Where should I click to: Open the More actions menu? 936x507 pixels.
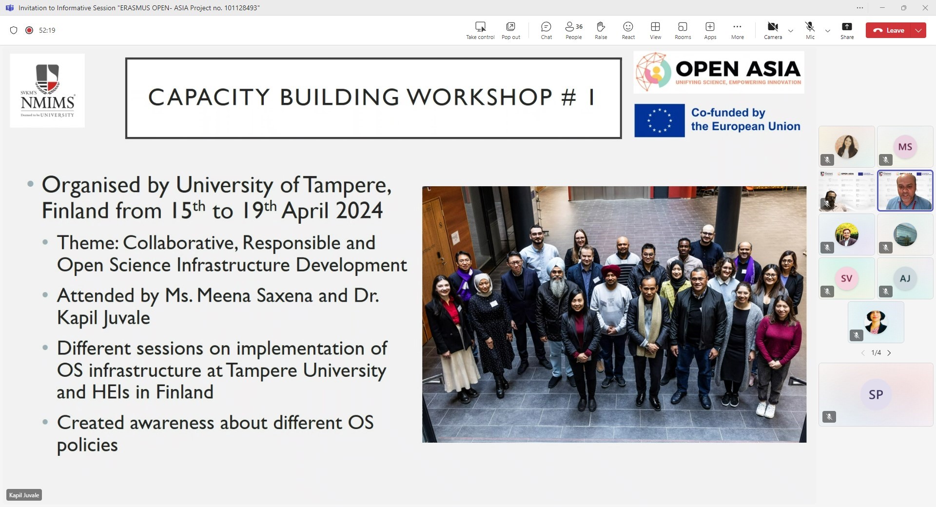coord(738,30)
